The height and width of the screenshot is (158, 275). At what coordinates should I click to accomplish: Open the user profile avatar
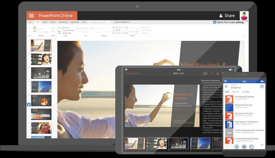[x=244, y=16]
